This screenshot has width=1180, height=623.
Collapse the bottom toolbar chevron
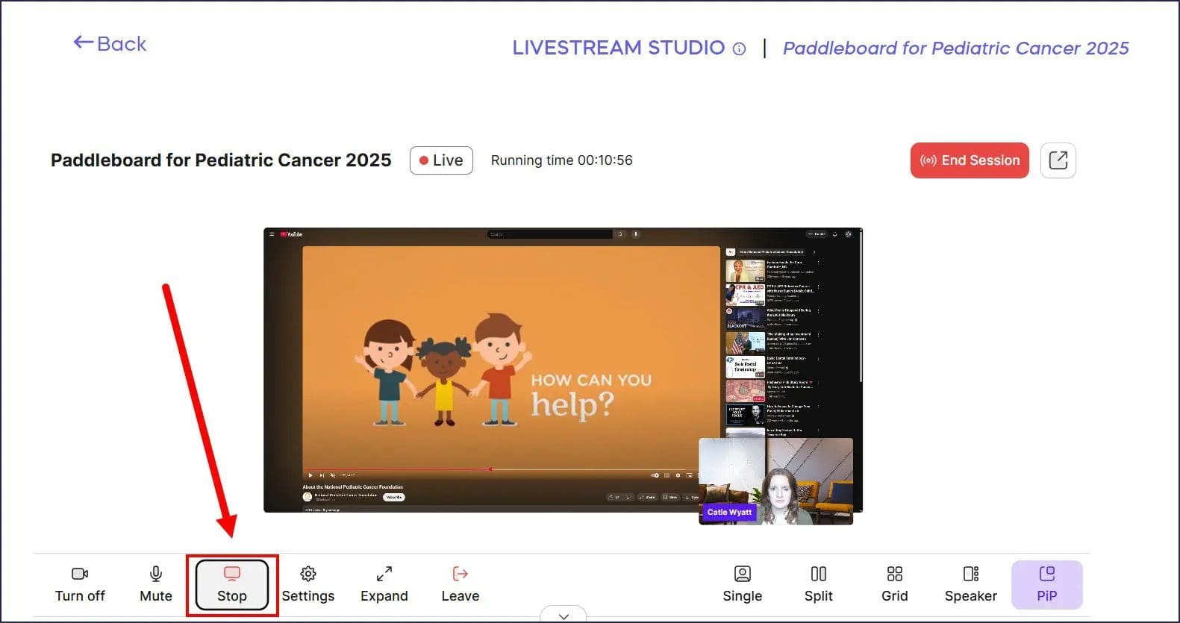564,616
